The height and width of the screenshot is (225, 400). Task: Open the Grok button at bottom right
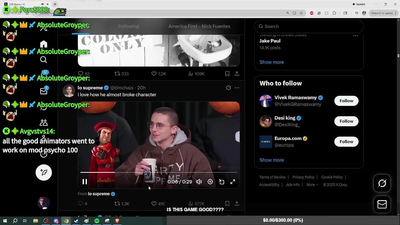click(x=382, y=183)
